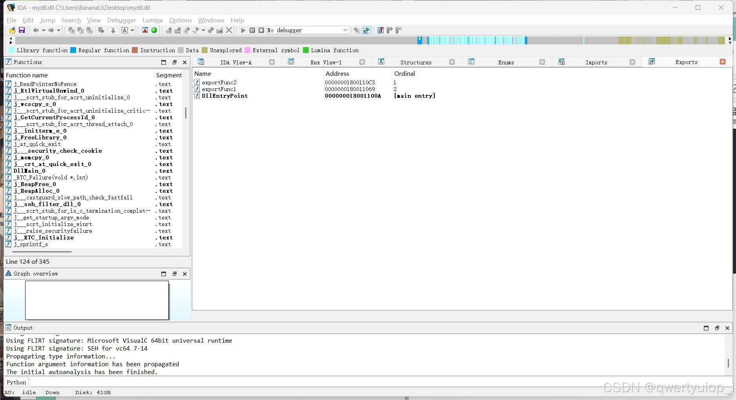Click the Python command input field
The image size is (736, 400).
coord(381,382)
